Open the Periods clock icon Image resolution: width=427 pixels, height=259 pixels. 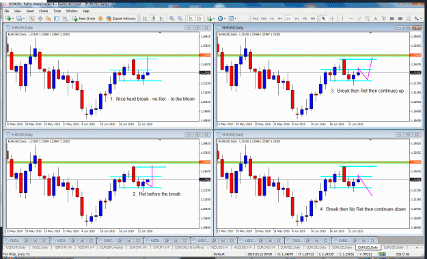220,18
